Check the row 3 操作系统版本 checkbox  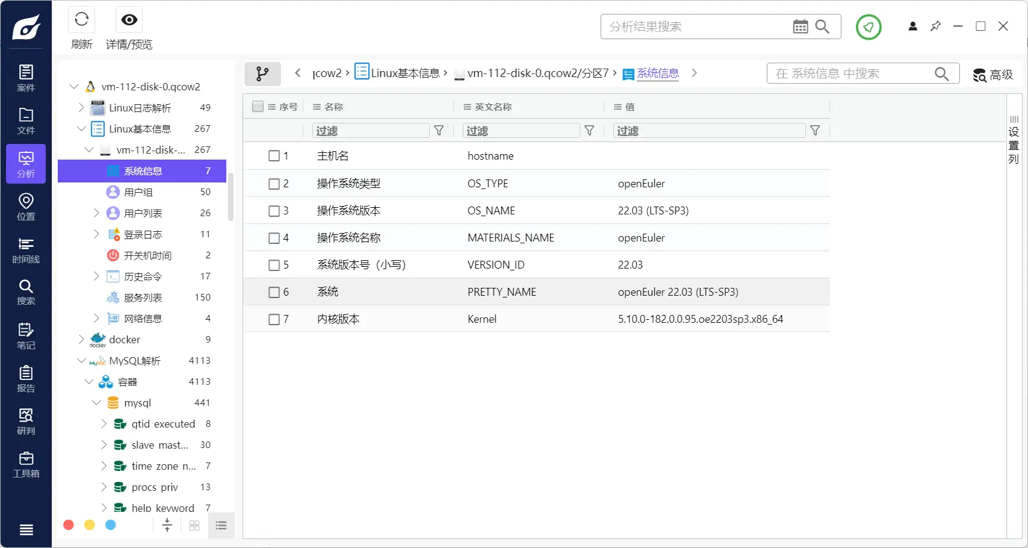tap(274, 211)
